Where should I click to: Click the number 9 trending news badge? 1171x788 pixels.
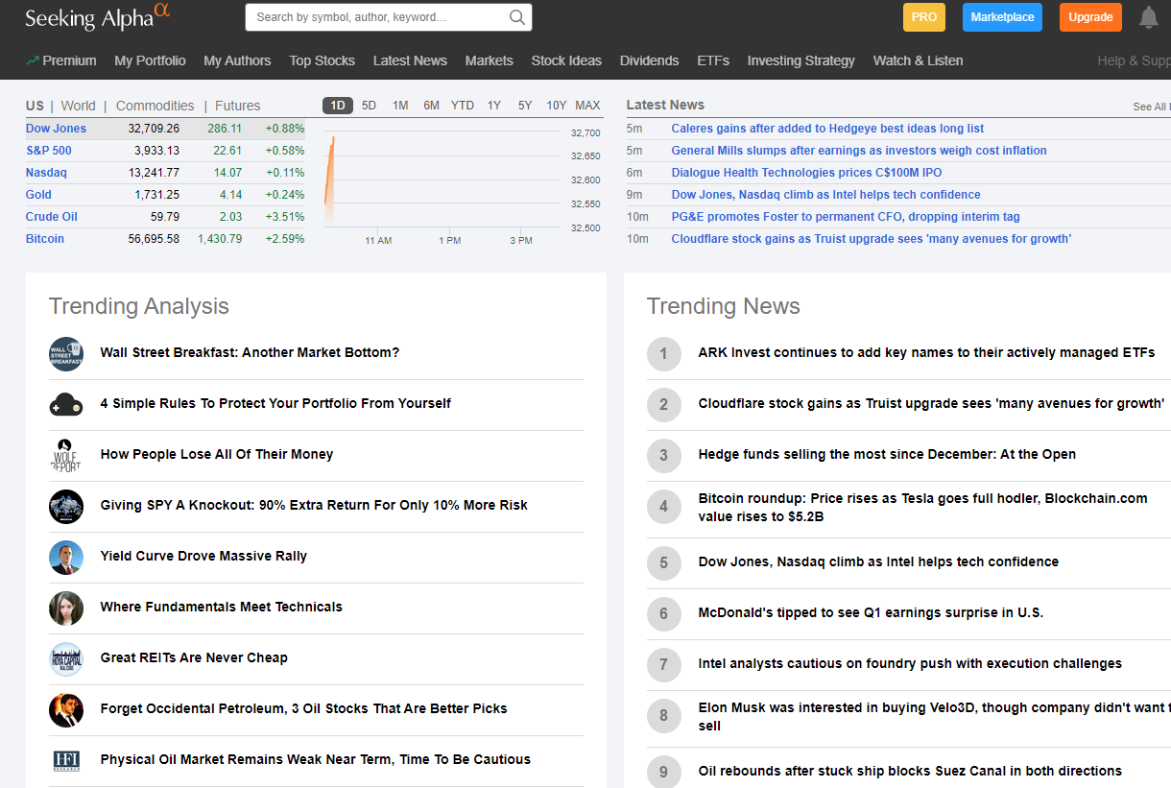coord(663,772)
